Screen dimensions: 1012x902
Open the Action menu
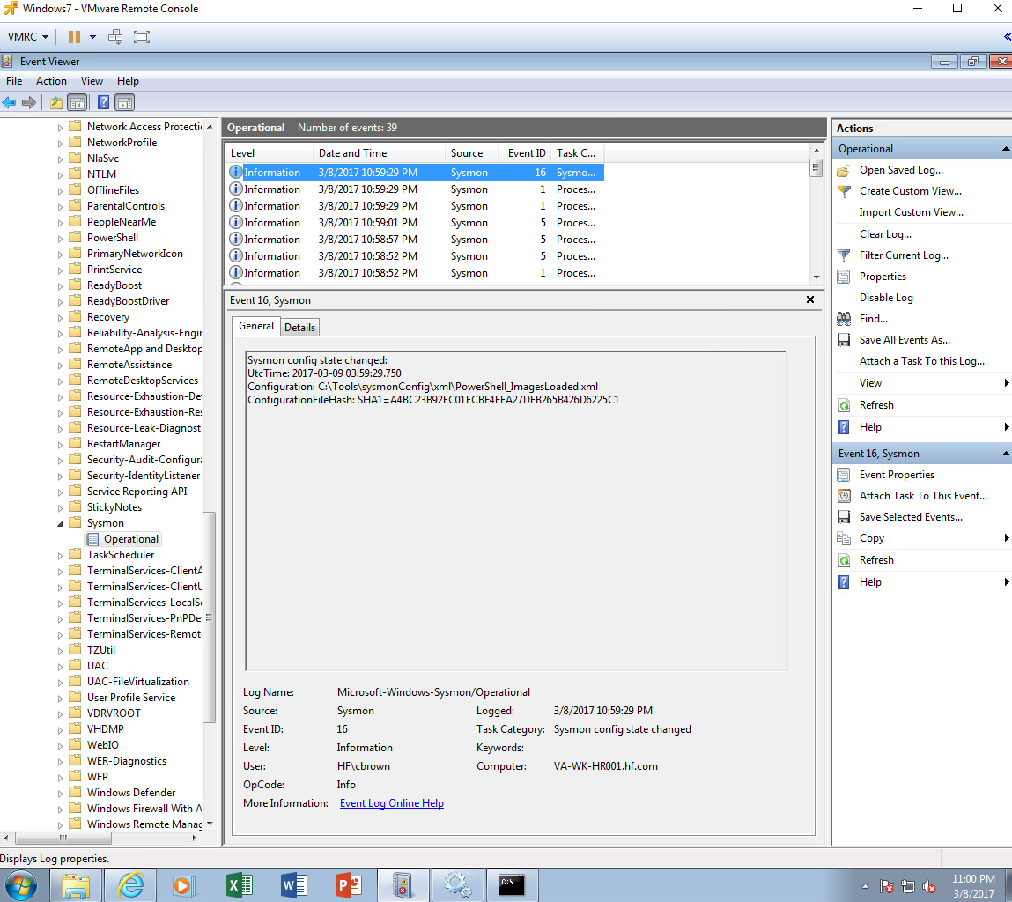tap(51, 81)
